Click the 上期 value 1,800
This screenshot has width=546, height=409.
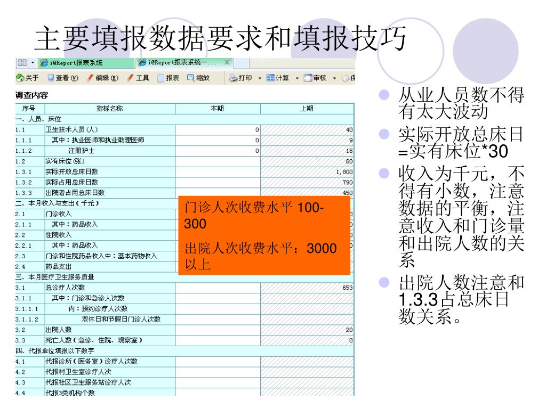coord(344,172)
